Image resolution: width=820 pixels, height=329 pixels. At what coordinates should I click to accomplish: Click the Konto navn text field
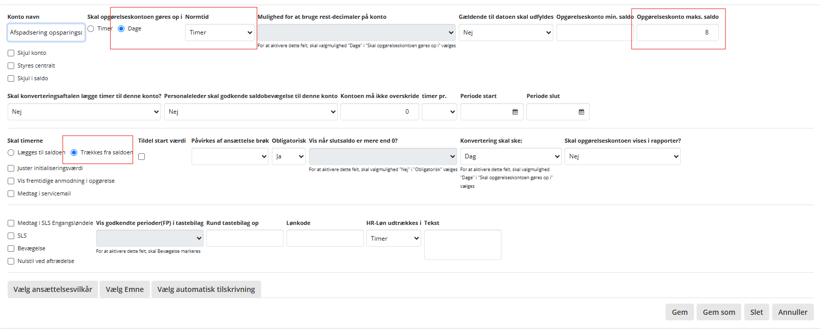click(46, 32)
